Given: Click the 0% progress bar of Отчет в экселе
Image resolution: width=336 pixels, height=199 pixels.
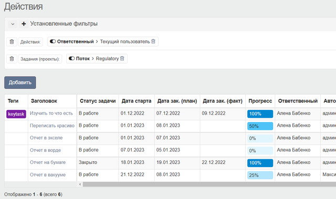Looking at the screenshot, I should click(260, 138).
